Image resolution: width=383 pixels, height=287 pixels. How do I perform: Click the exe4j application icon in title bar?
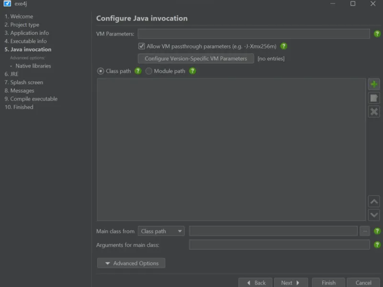click(x=7, y=3)
